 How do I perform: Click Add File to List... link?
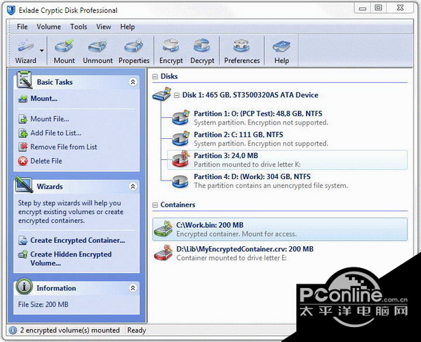(55, 133)
